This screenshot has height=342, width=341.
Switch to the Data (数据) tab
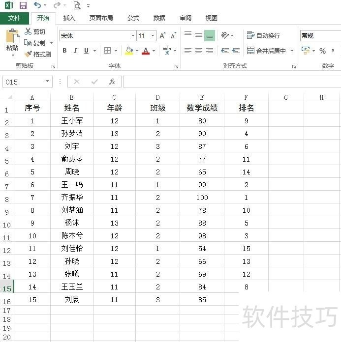pos(159,18)
